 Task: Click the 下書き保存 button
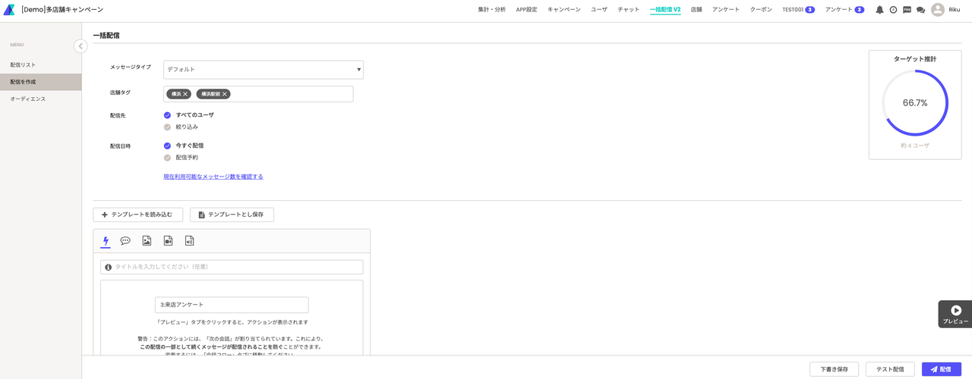click(x=834, y=369)
